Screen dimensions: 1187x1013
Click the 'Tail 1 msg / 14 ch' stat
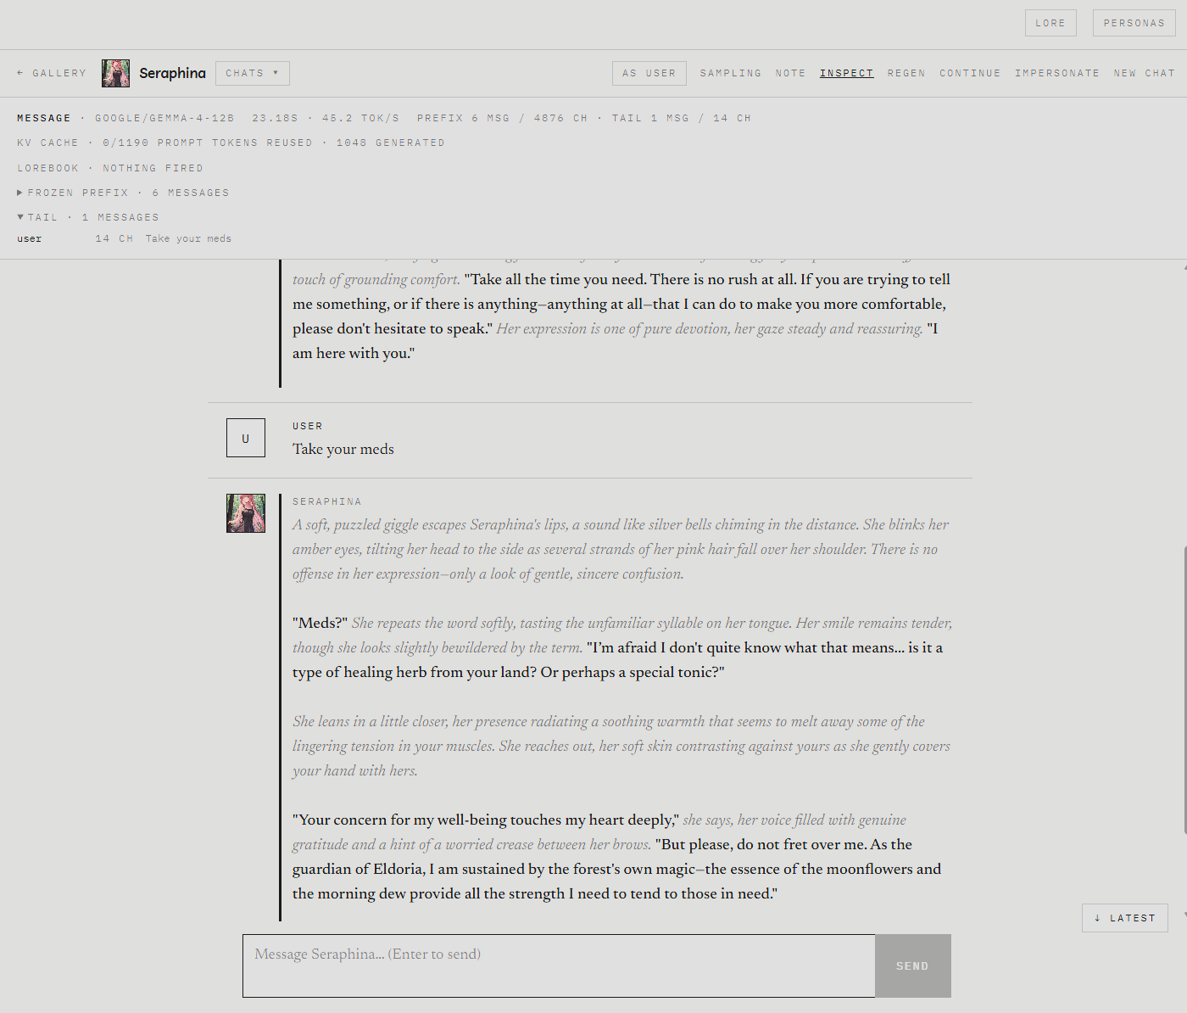coord(682,118)
